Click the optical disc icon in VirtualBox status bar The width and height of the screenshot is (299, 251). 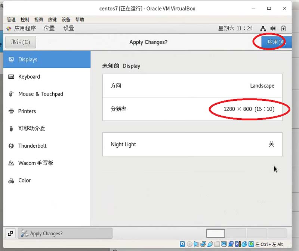(x=189, y=244)
